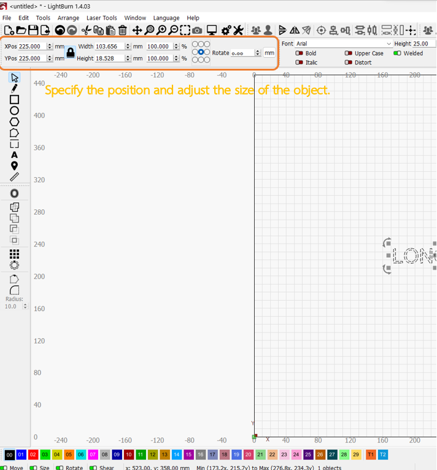This screenshot has height=470, width=437.
Task: Open the Grid Array tool
Action: tap(14, 254)
